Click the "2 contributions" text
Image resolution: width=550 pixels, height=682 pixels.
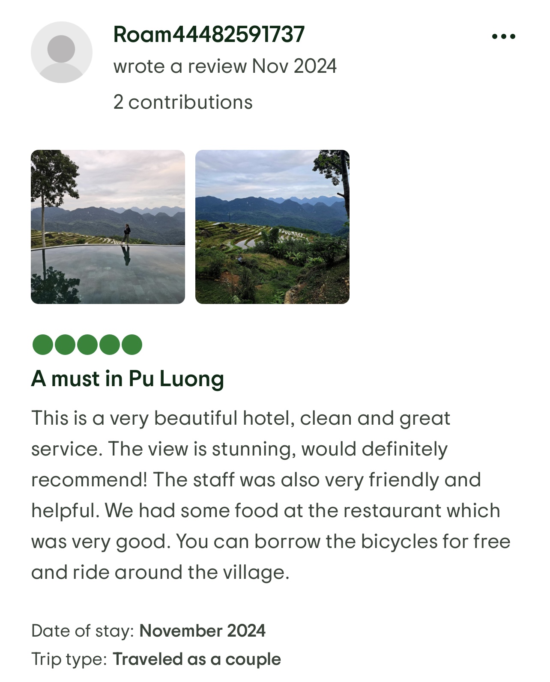(183, 102)
